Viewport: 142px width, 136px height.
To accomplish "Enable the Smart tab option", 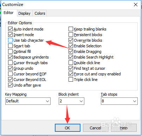I will [10, 46].
